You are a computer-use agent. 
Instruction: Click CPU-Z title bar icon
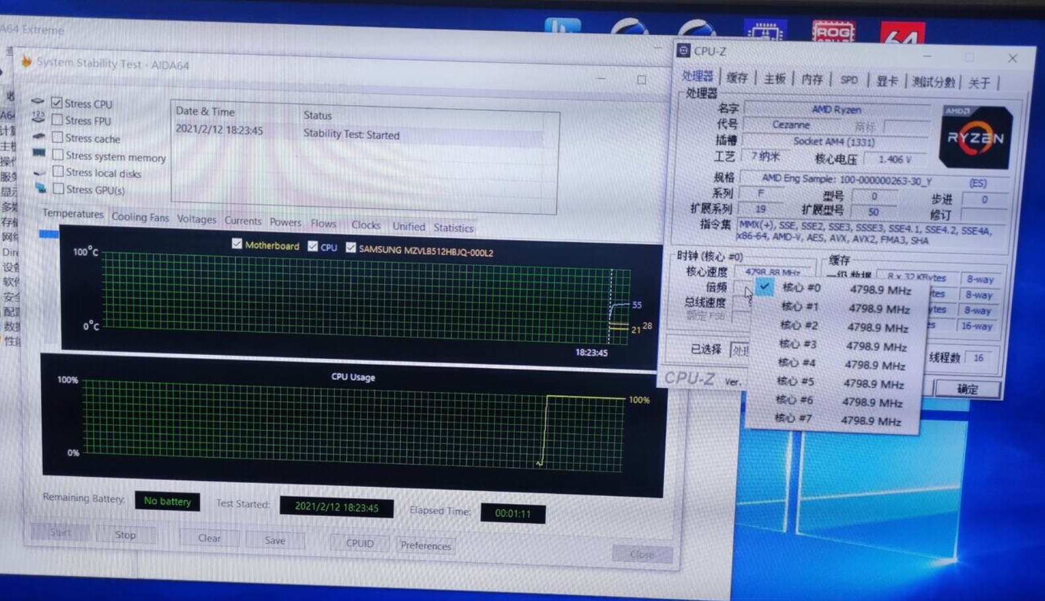pyautogui.click(x=684, y=51)
